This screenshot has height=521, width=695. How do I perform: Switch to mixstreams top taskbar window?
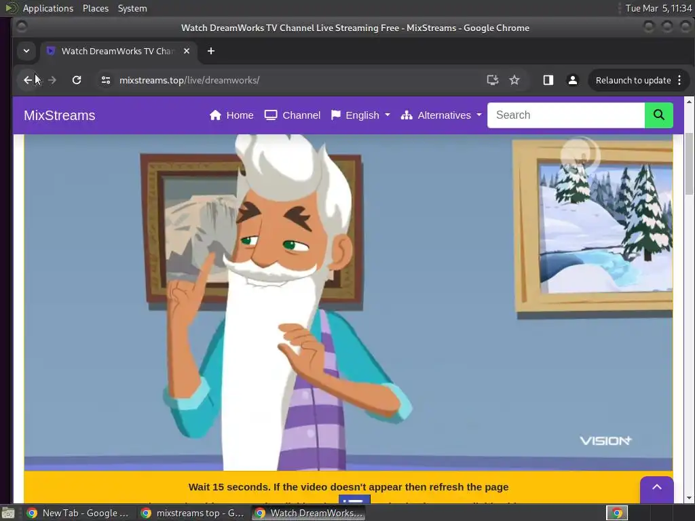(193, 513)
